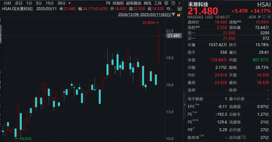This screenshot has height=142, width=272.
Task: Click the ADR label
Action: (x=252, y=17)
